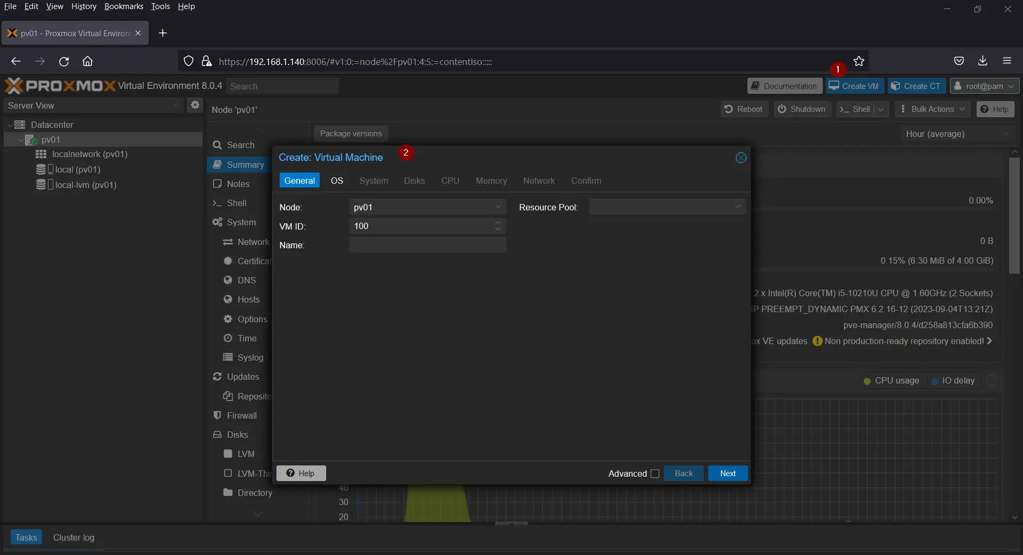The image size is (1023, 555).
Task: Click the Proxmox Search field
Action: click(x=282, y=86)
